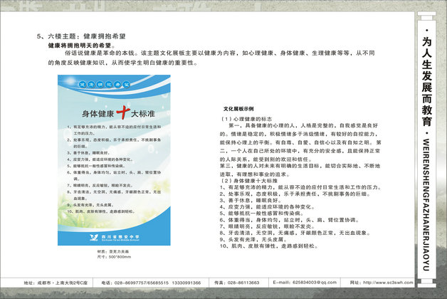447x299 pixels.
Task: Click the label "文化展板示例"
Action: pos(238,109)
